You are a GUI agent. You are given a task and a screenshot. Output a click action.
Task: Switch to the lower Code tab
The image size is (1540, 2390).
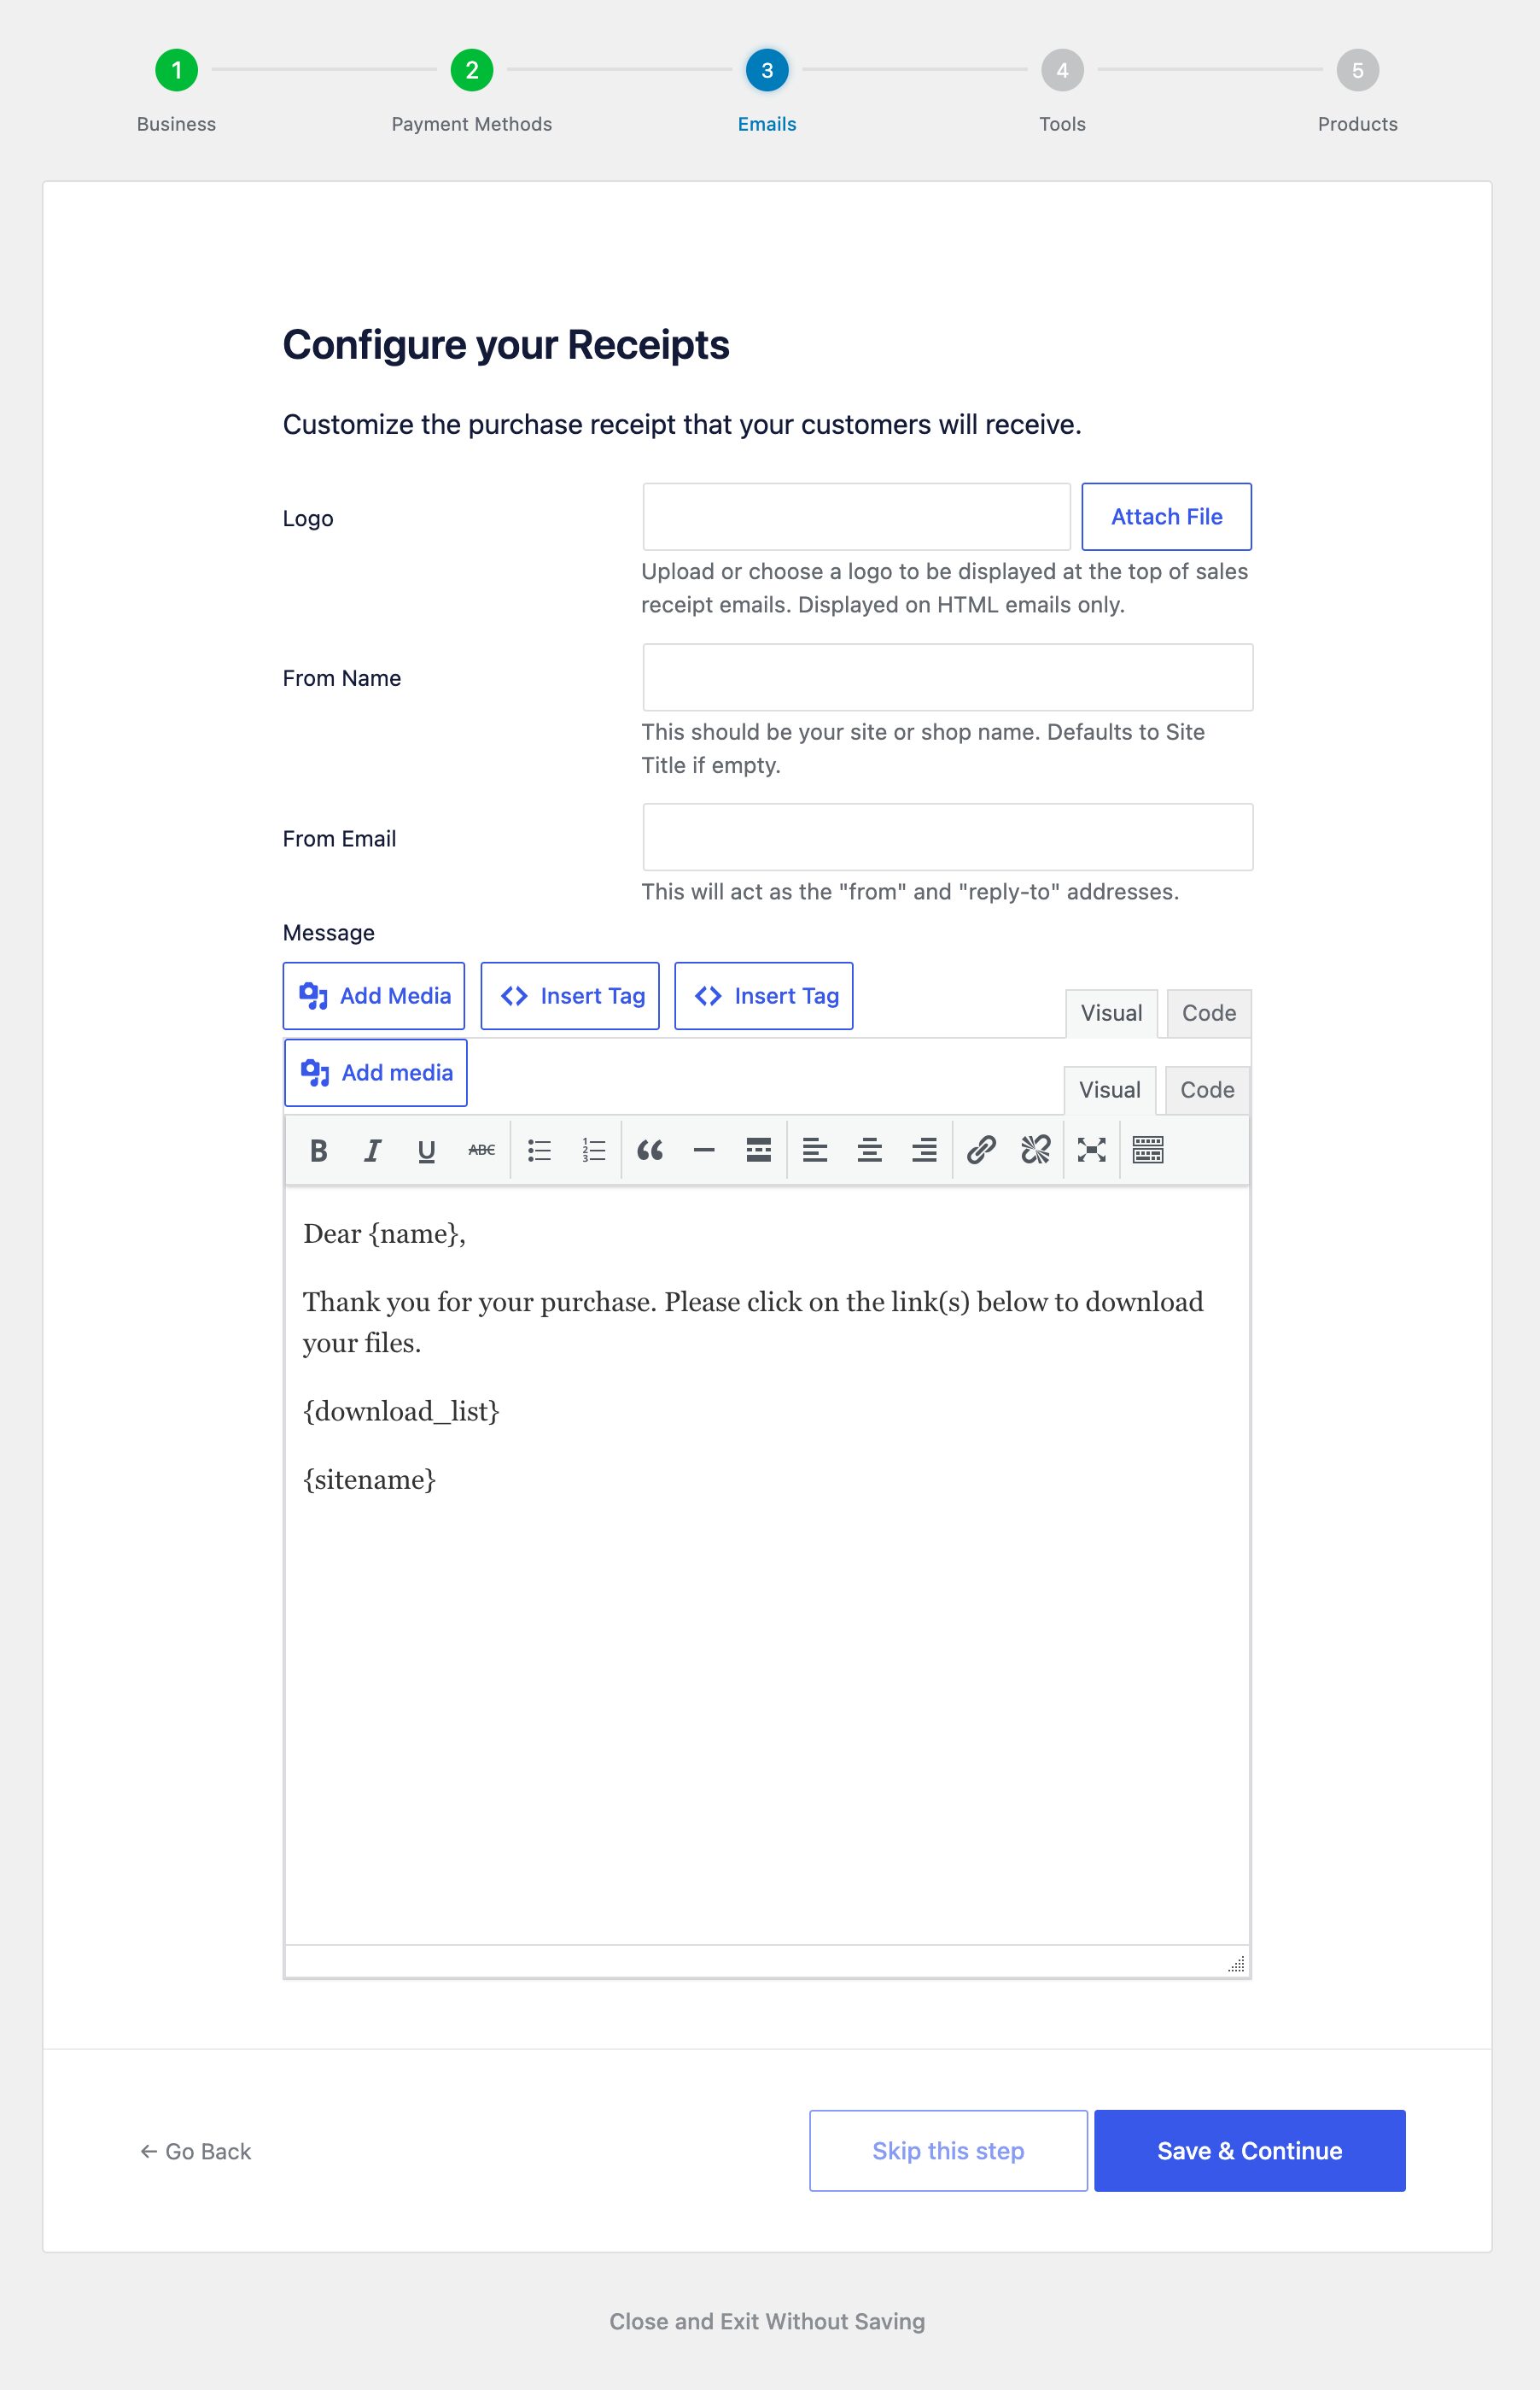[x=1207, y=1091]
